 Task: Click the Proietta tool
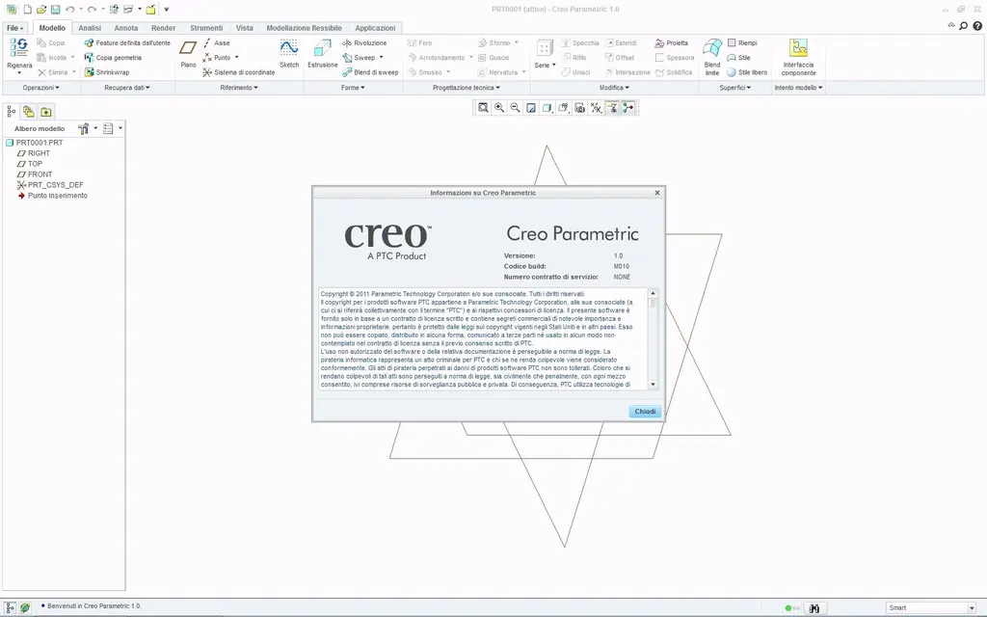coord(671,42)
